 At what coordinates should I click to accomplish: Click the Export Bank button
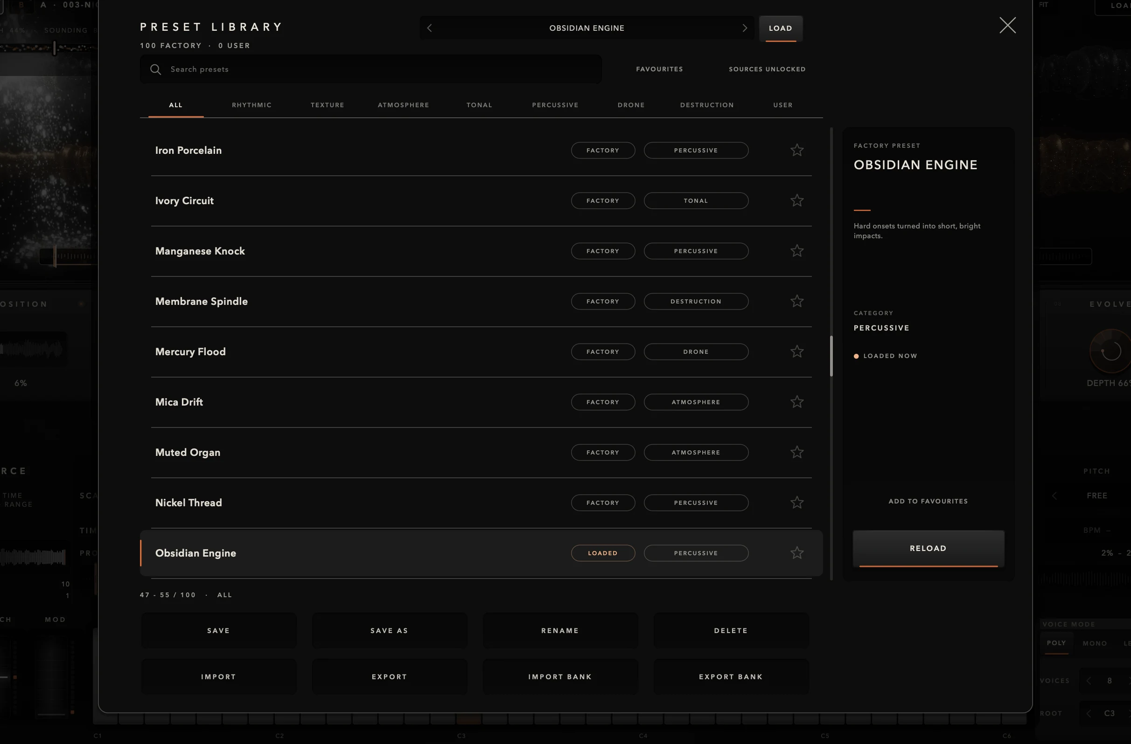point(730,676)
